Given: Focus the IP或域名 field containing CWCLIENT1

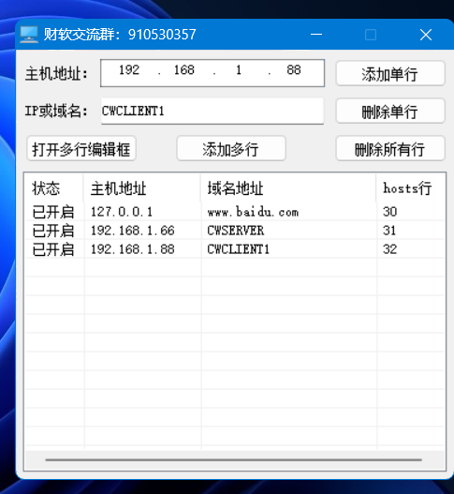Looking at the screenshot, I should tap(212, 111).
